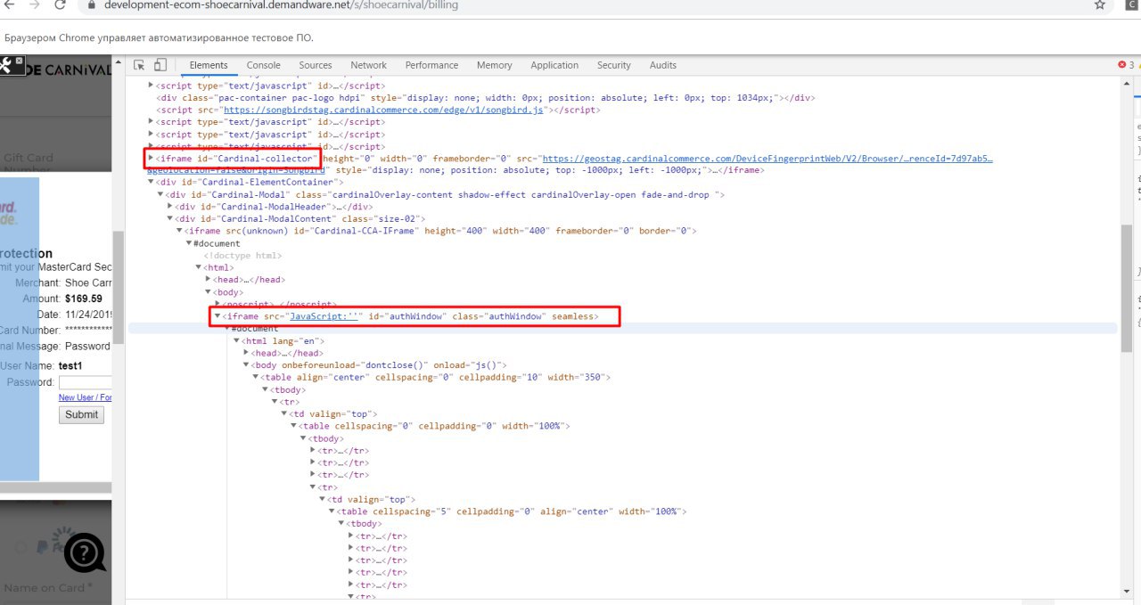Click the Submit button in payment form
This screenshot has height=605, width=1141.
point(82,414)
